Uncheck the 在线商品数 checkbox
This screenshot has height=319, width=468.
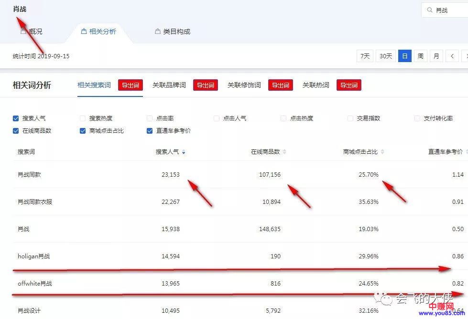point(16,130)
